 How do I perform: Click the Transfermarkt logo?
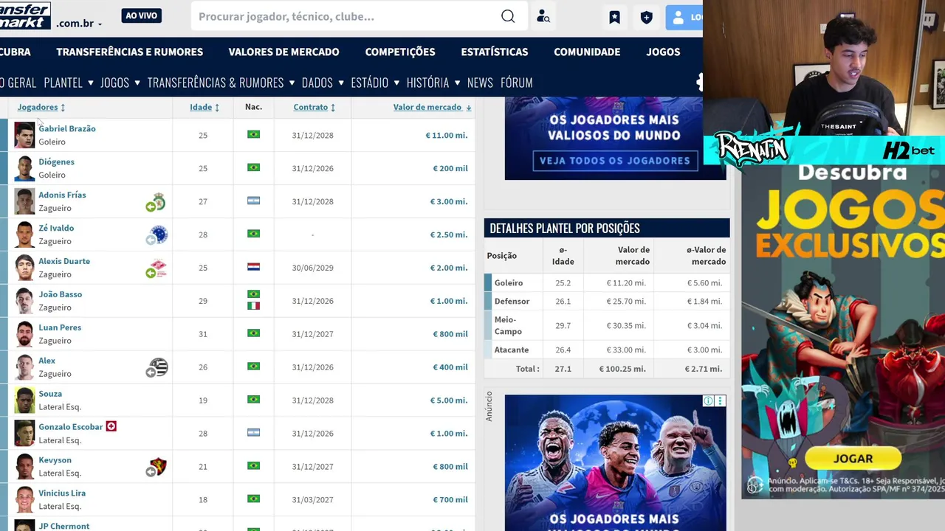tap(25, 15)
